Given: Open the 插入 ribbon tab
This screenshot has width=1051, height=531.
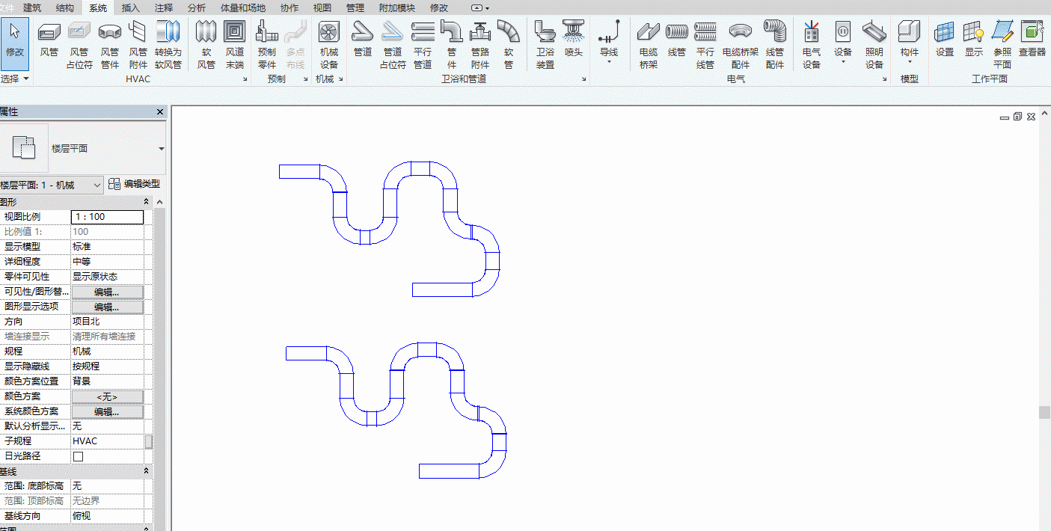Looking at the screenshot, I should click(131, 7).
